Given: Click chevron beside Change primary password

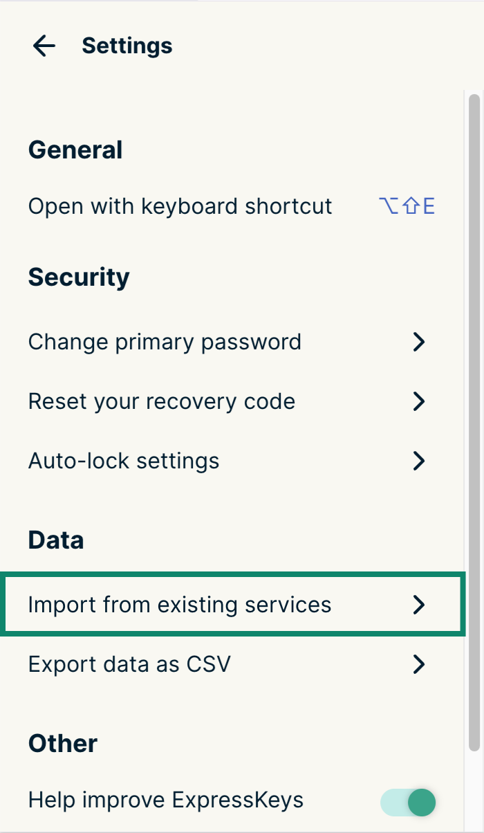Looking at the screenshot, I should 418,342.
